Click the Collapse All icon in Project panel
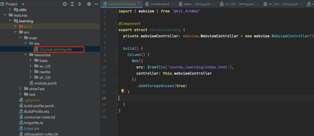 pos(80,4)
